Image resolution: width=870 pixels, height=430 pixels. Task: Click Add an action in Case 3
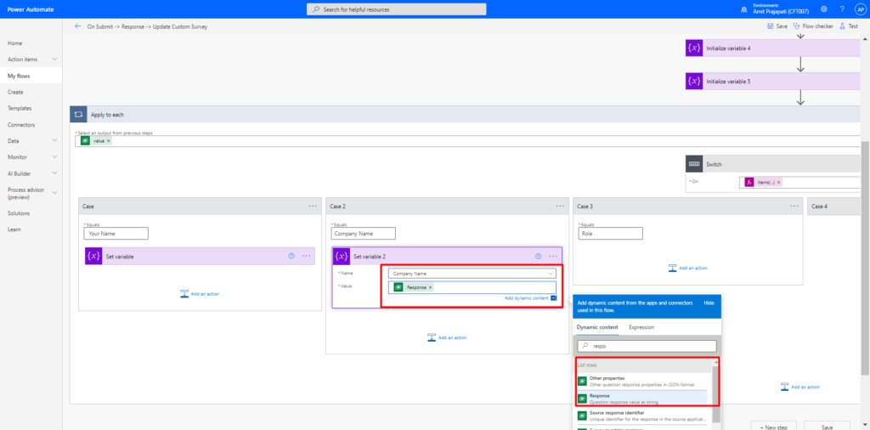point(688,268)
